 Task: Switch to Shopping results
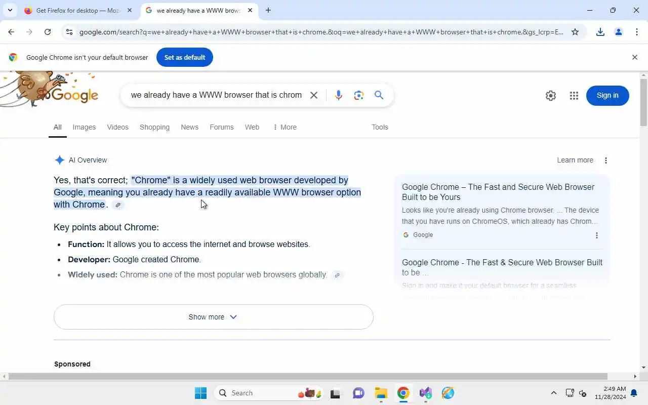coord(154,127)
